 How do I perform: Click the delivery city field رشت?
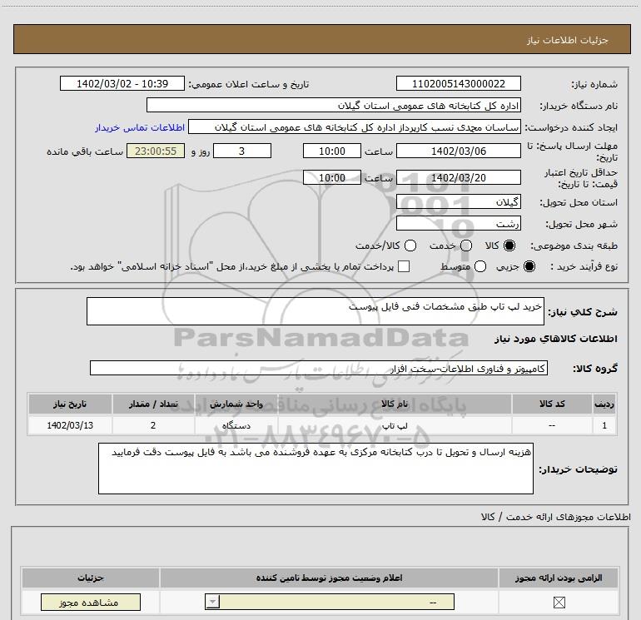click(x=458, y=224)
